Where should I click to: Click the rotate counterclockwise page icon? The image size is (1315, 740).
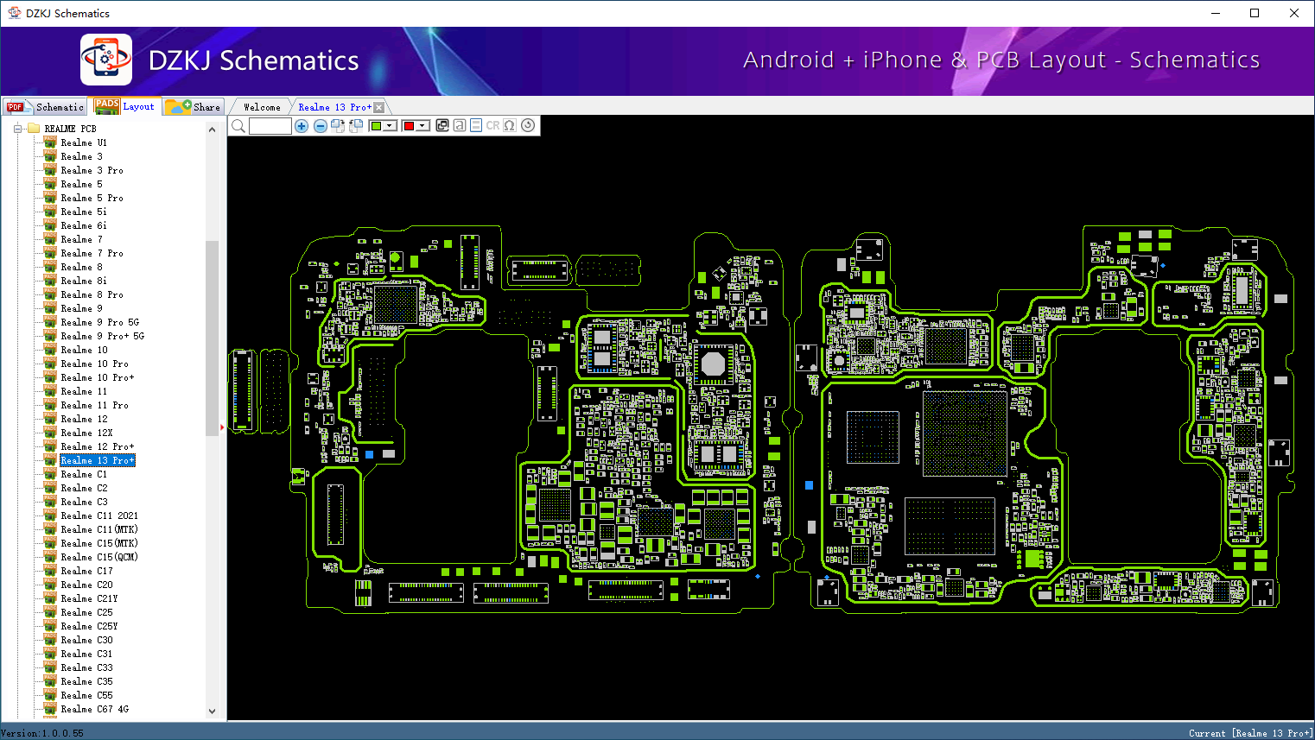pyautogui.click(x=356, y=126)
